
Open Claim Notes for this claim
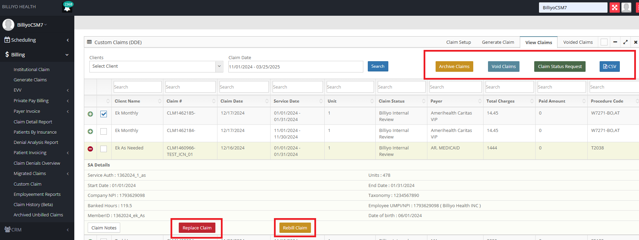pyautogui.click(x=104, y=228)
